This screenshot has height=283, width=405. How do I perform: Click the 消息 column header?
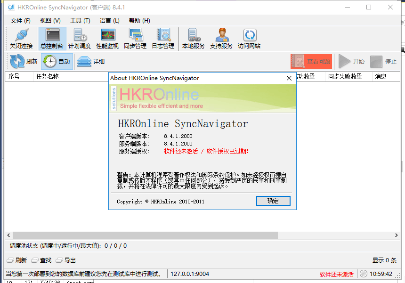pyautogui.click(x=386, y=76)
